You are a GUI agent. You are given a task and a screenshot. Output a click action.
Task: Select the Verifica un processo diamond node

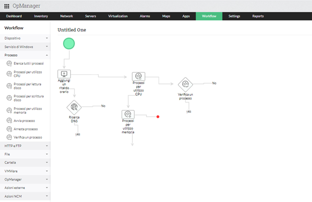pyautogui.click(x=185, y=84)
